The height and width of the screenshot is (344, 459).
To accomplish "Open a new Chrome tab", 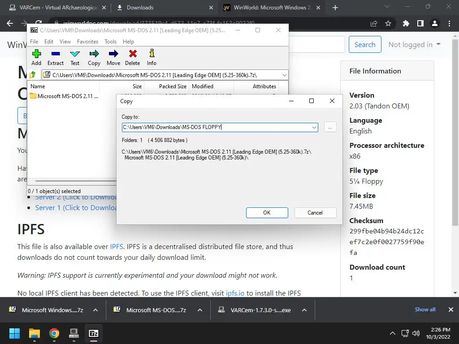I will pyautogui.click(x=335, y=8).
